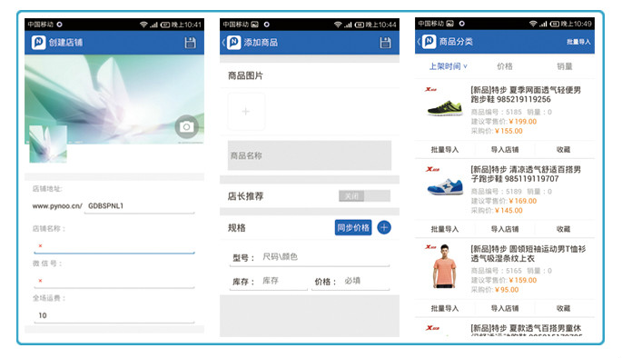The height and width of the screenshot is (358, 622).
Task: Tap 收藏 under the ¥199.00 shoe
Action: [x=563, y=150]
